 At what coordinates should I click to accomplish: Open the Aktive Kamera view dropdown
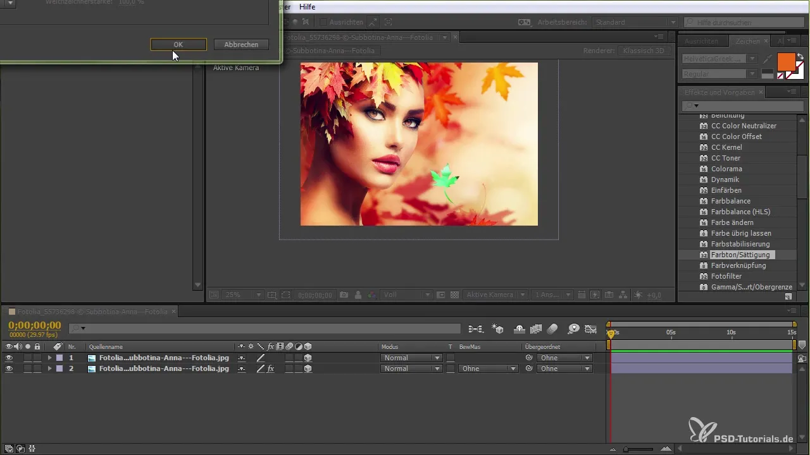495,295
